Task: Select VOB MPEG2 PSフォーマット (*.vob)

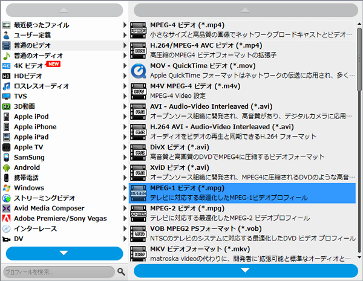Action: click(x=242, y=234)
